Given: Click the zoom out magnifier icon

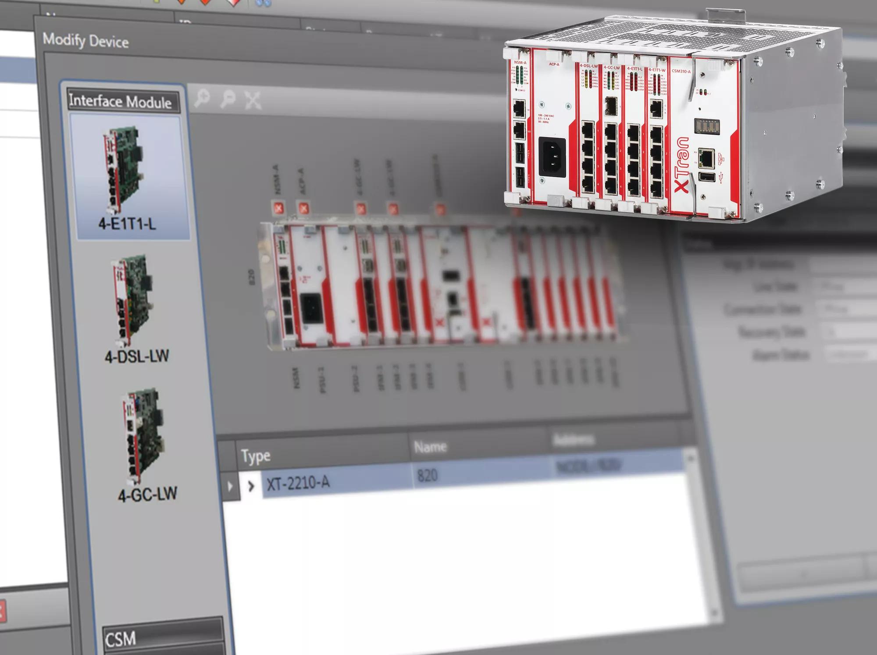Looking at the screenshot, I should (227, 99).
